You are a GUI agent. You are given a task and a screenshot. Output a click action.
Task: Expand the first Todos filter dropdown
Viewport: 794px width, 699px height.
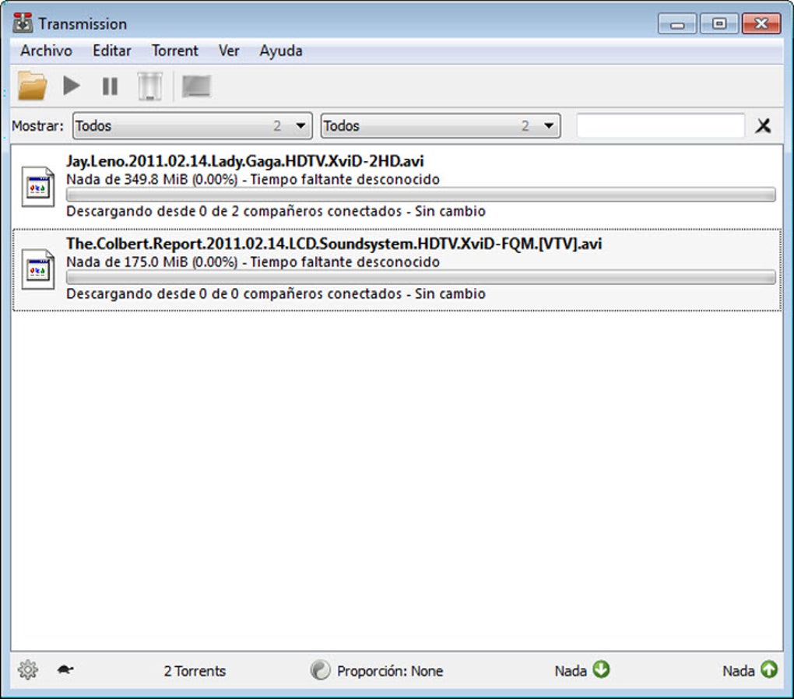tap(192, 125)
